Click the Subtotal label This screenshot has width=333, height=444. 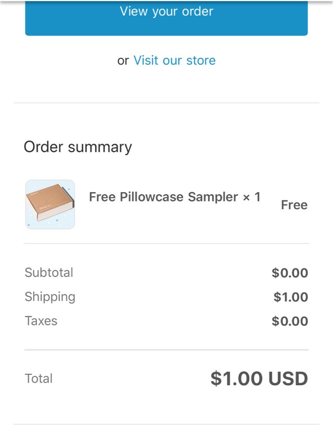pos(49,272)
